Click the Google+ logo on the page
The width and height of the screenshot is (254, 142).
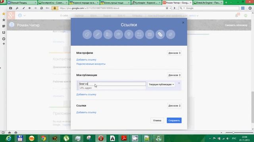pos(11,15)
